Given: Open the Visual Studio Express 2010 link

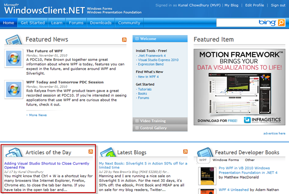Looking at the screenshot, I should pos(158,60).
